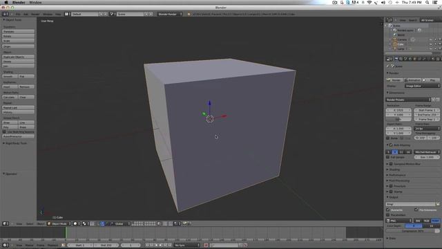The width and height of the screenshot is (442, 249).
Task: Click the Animation render button
Action: pyautogui.click(x=412, y=80)
